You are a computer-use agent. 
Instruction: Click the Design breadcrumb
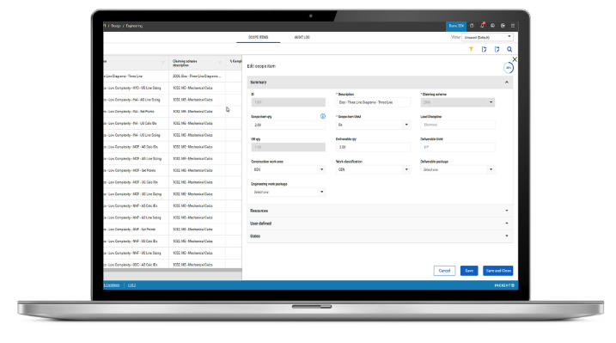[116, 26]
